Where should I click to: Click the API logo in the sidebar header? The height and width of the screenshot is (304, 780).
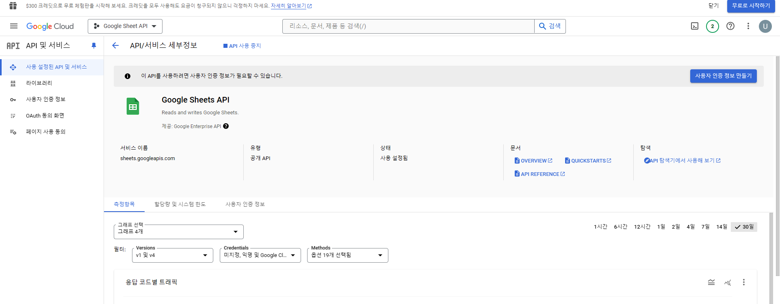(13, 46)
